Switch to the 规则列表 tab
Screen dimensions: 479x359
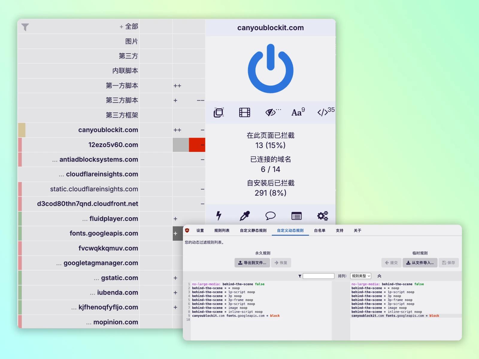pos(222,230)
